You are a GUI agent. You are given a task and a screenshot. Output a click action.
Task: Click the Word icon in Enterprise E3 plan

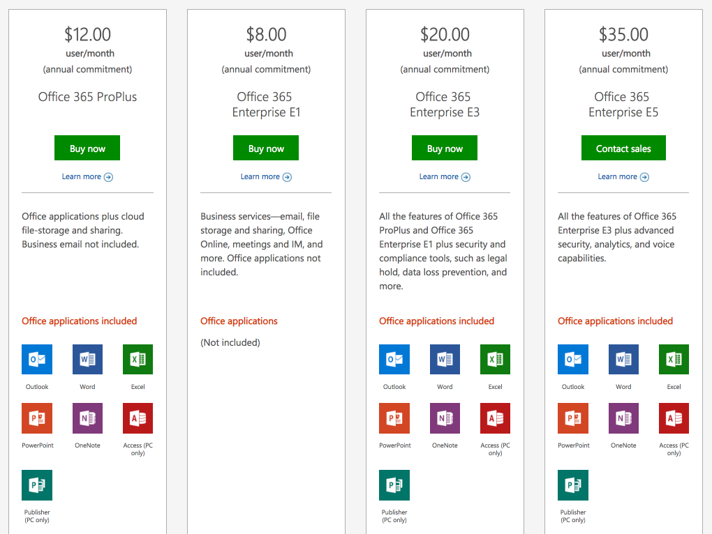pos(445,359)
